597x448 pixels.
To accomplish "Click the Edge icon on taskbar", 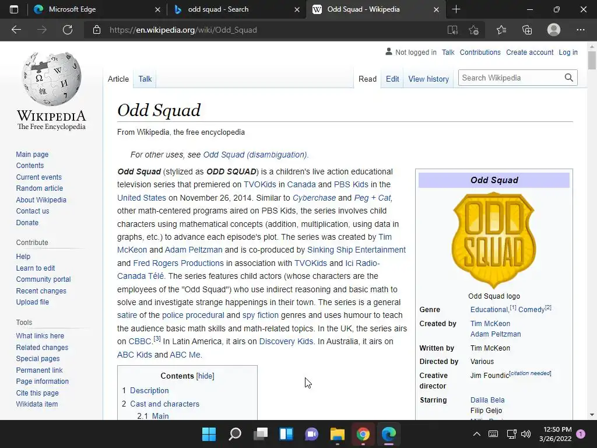I will pyautogui.click(x=389, y=434).
